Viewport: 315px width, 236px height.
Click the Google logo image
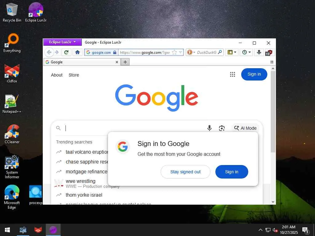(x=157, y=97)
